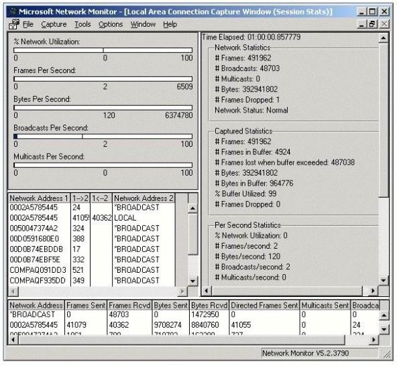Click the scroll right arrow in statistics pane

[x=373, y=291]
